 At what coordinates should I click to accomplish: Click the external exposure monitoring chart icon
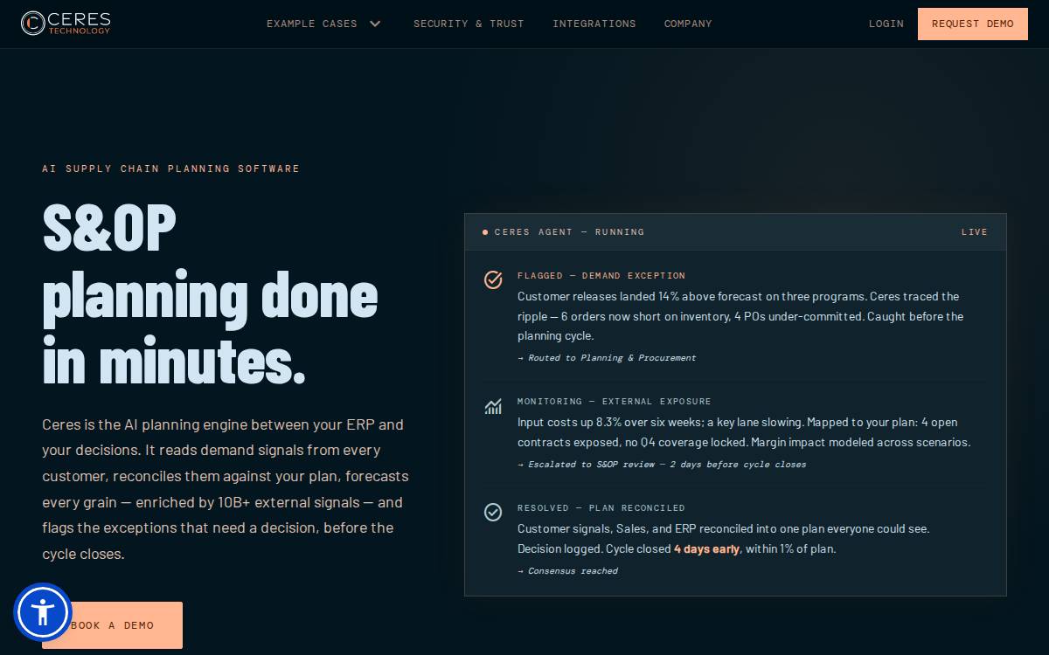(x=493, y=406)
